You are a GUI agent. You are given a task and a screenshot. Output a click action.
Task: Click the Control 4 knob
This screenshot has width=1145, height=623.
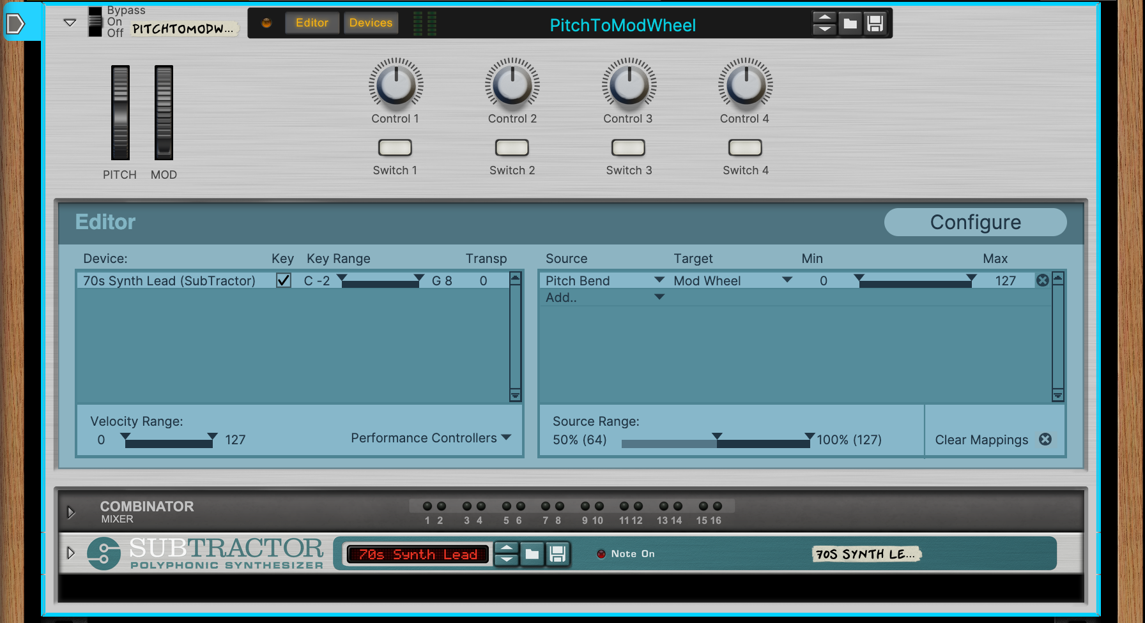(x=746, y=85)
